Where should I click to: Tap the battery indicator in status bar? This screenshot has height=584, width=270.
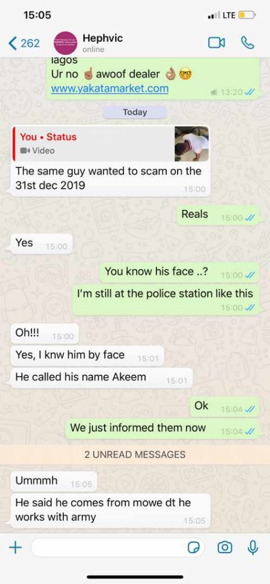(247, 15)
